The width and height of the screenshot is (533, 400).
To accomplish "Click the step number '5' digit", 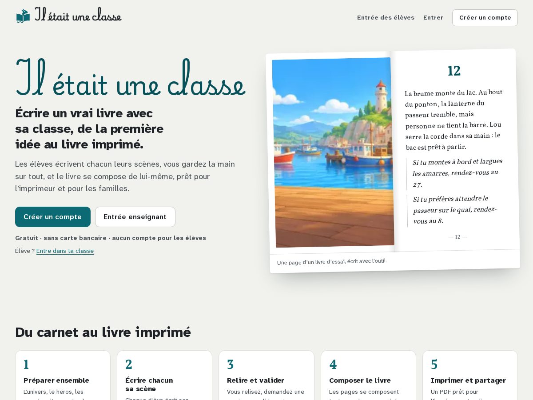I will [434, 365].
